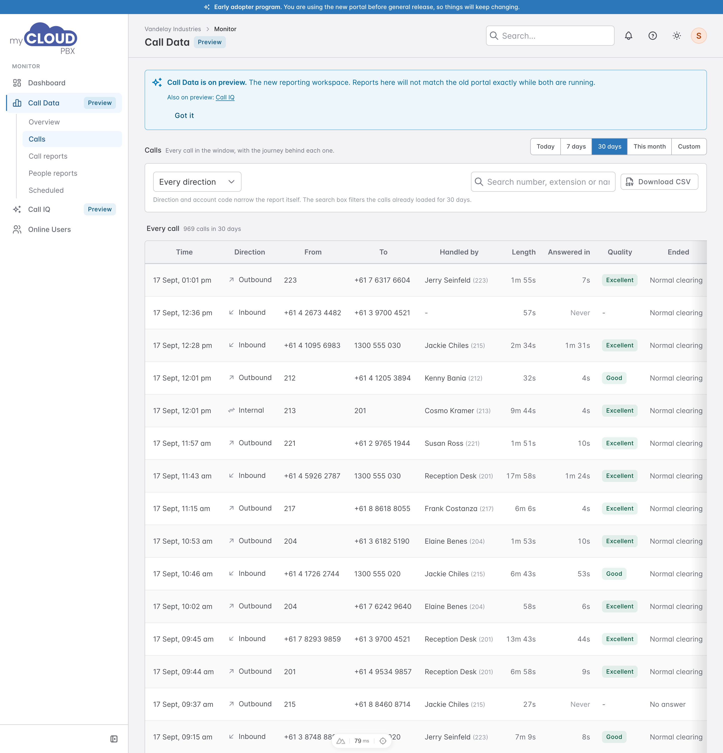This screenshot has width=723, height=753.
Task: Click the inbound arrow icon on 10:46 am call
Action: 231,573
